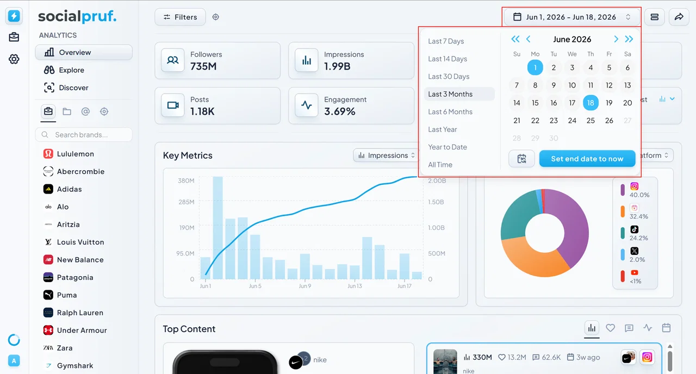This screenshot has height=374, width=696.
Task: Click the lightning bolt app icon
Action: tap(14, 16)
